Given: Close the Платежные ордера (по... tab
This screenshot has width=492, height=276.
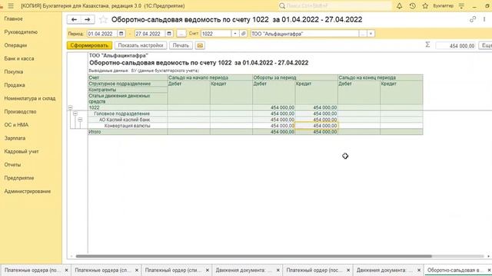Looking at the screenshot, I should [x=66, y=270].
